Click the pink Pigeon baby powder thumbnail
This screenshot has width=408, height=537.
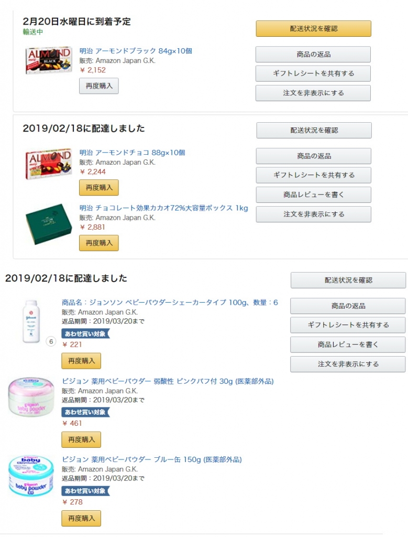click(31, 397)
